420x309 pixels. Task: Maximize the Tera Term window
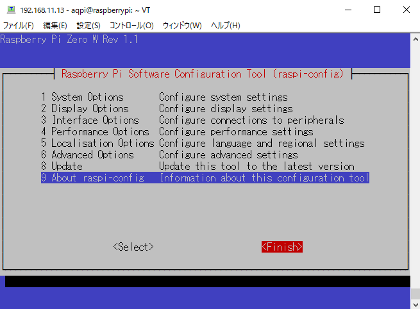pyautogui.click(x=377, y=10)
